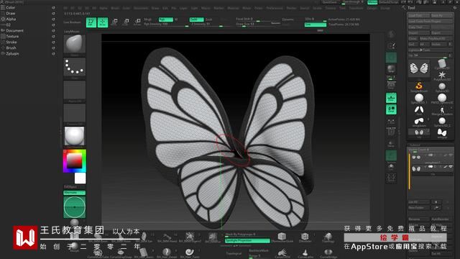
Task: Open the Zplugin menu in left tray
Action: [x=12, y=54]
